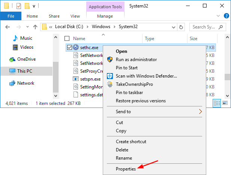Switch to large icons view button
Image resolution: width=231 pixels, height=175 pixels.
tap(225, 103)
